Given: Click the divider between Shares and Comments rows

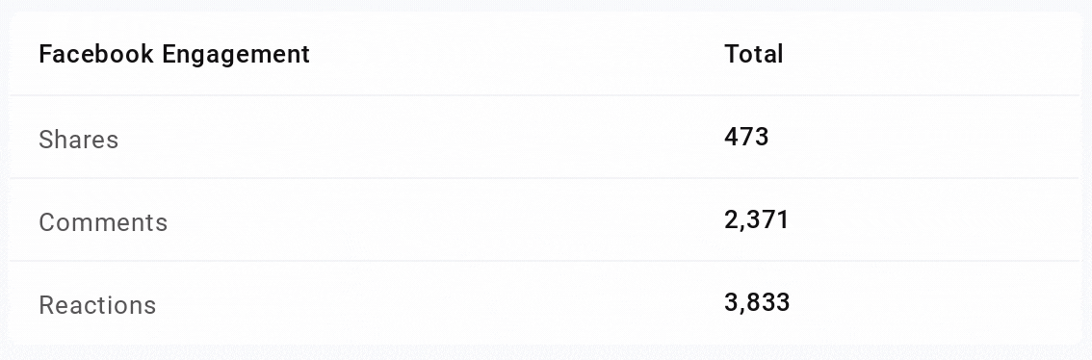Looking at the screenshot, I should point(545,178).
